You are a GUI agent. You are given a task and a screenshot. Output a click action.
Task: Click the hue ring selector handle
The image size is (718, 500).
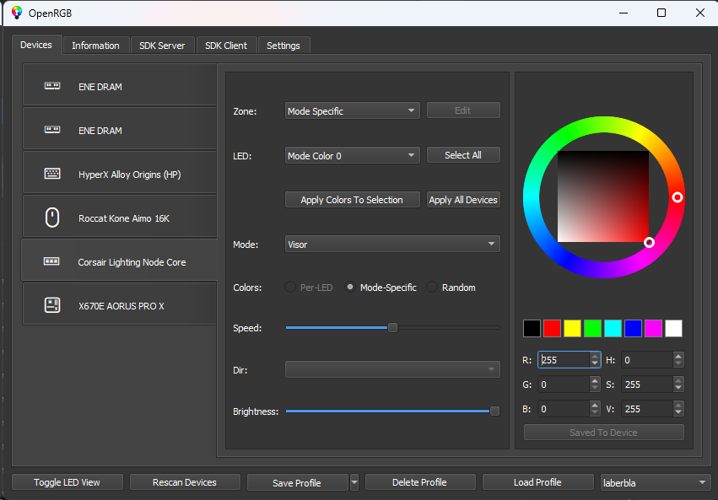click(678, 197)
